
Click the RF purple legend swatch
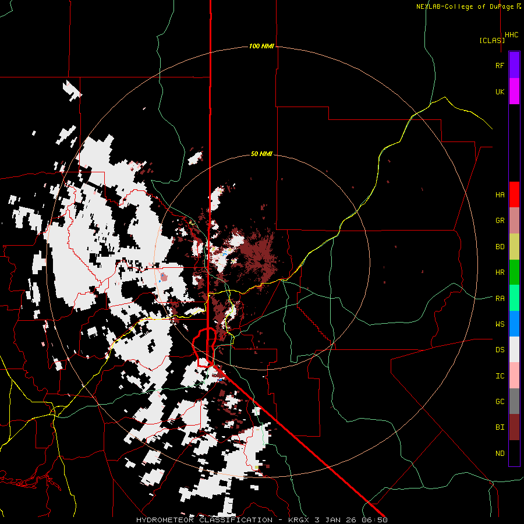pyautogui.click(x=514, y=65)
